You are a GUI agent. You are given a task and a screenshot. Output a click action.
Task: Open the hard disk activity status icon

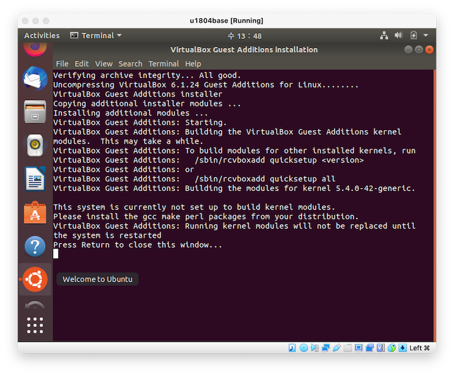coord(292,348)
